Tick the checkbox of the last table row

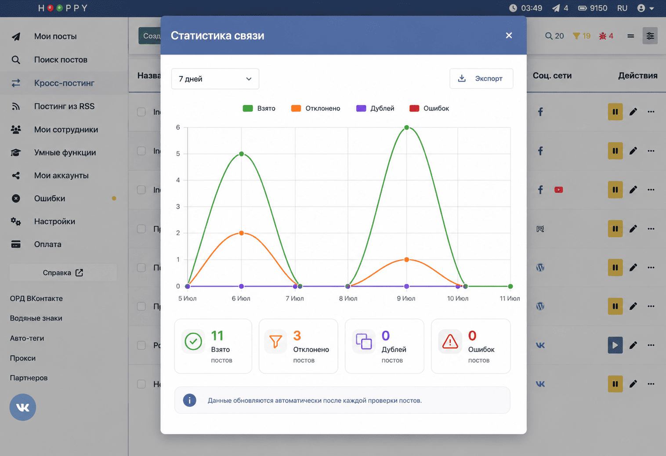(141, 384)
